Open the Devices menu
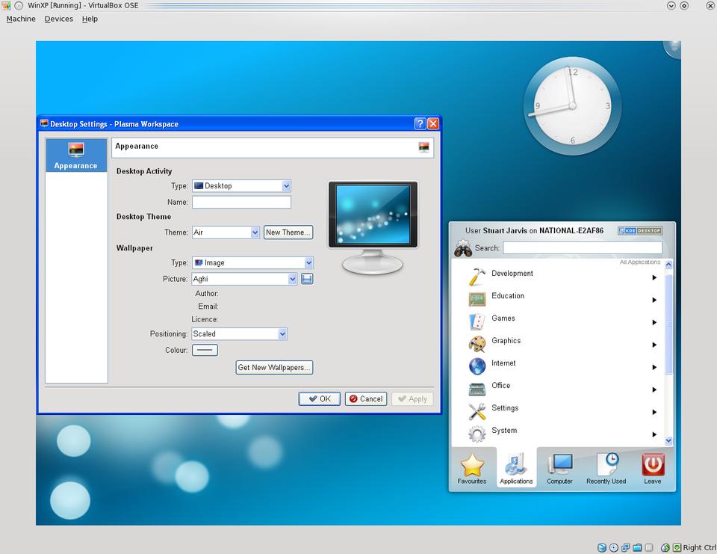Viewport: 717px width, 554px height. click(x=58, y=19)
